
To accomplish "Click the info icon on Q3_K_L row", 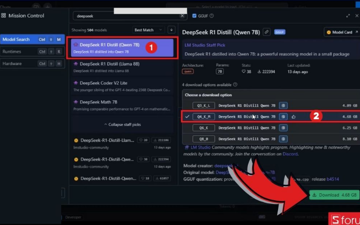I will 283,105.
